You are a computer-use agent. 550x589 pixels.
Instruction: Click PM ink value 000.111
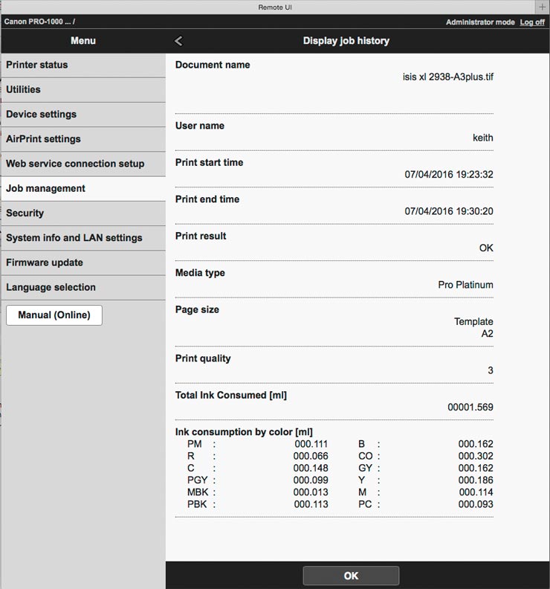(x=311, y=445)
